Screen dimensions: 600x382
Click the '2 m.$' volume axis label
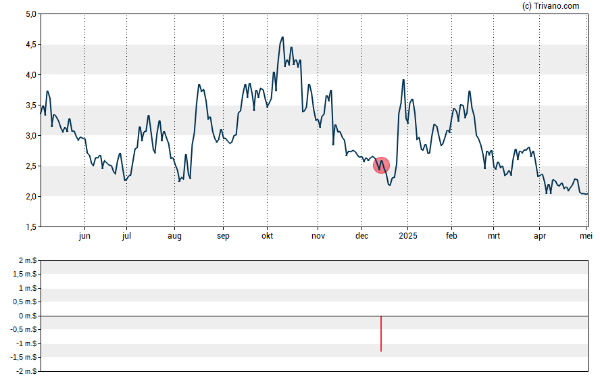coord(28,261)
